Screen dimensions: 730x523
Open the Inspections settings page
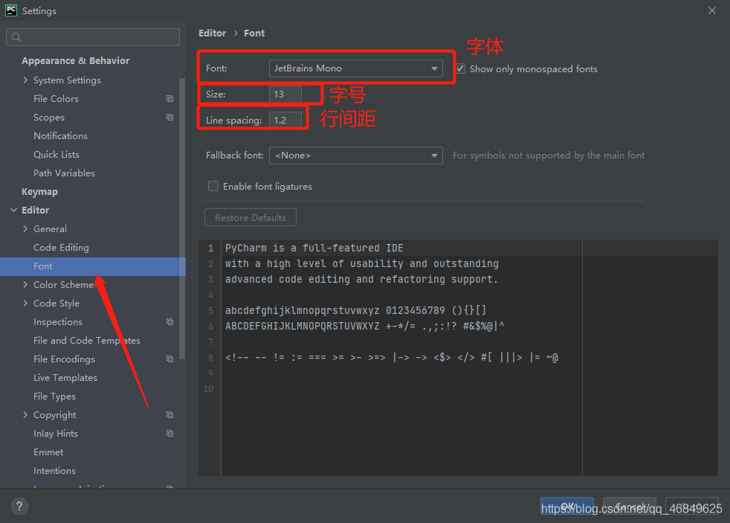click(58, 322)
